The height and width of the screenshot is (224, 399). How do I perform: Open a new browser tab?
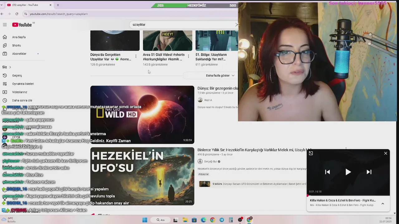[x=58, y=5]
